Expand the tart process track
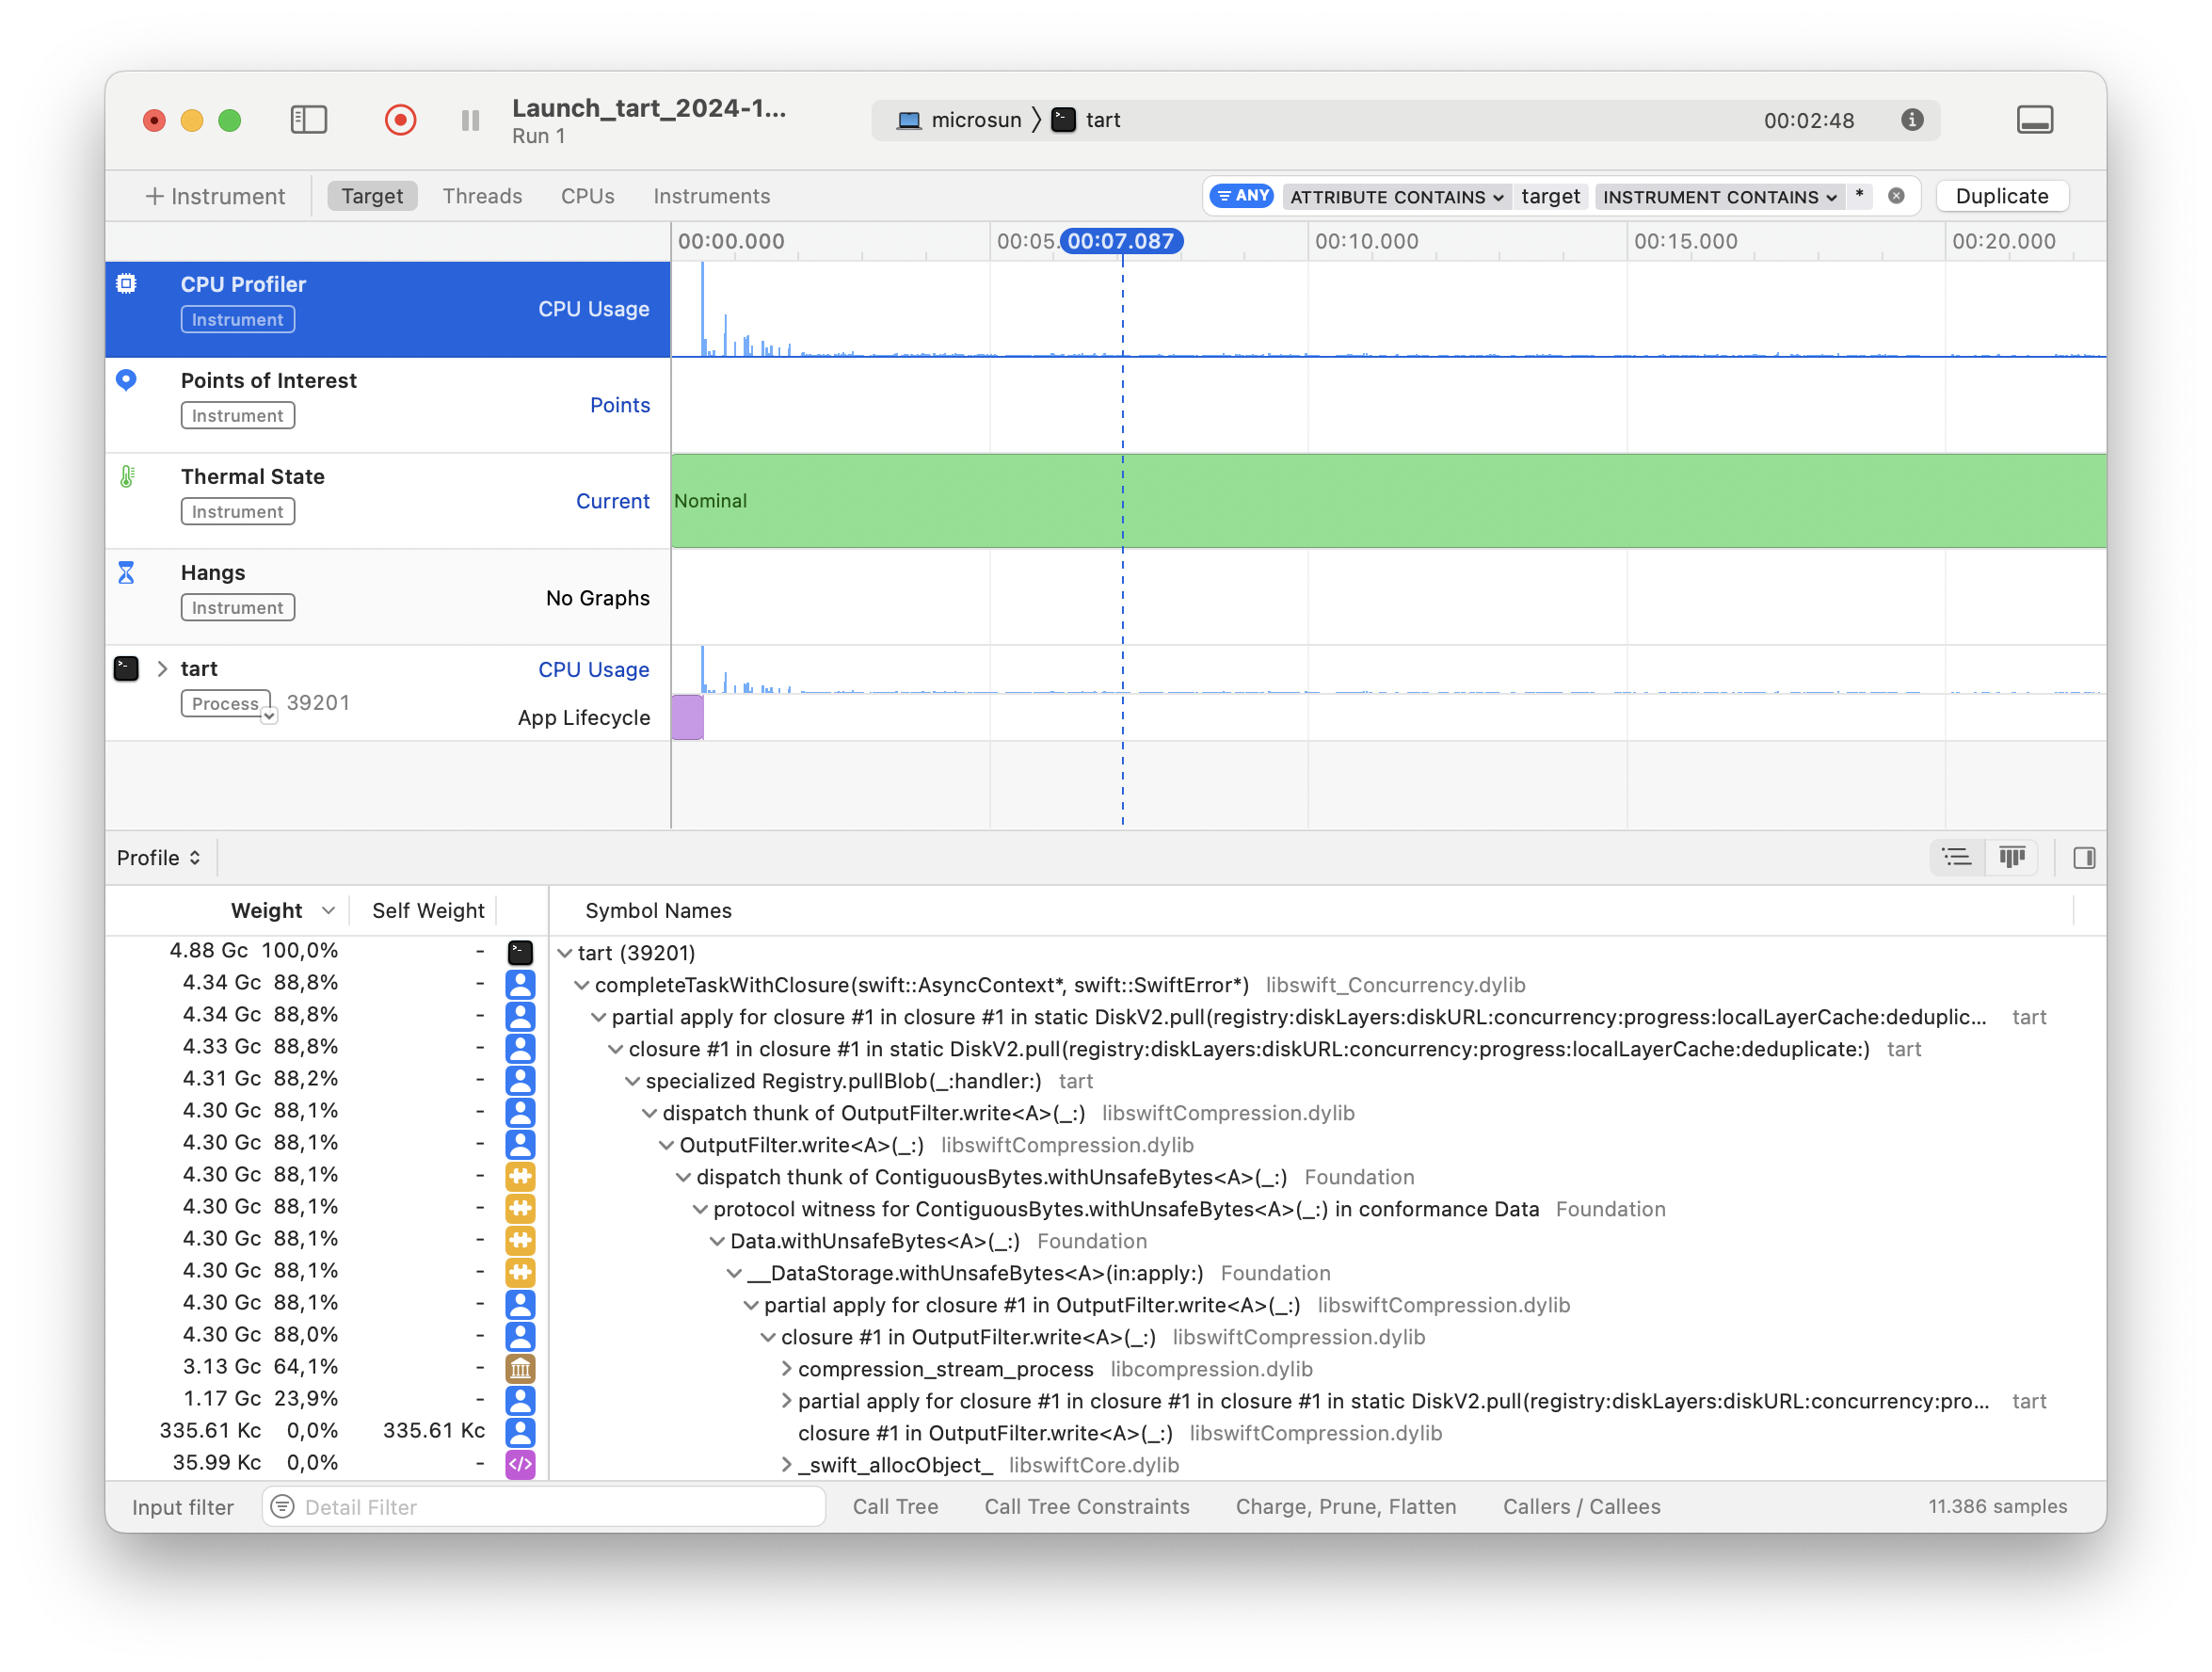 [162, 668]
